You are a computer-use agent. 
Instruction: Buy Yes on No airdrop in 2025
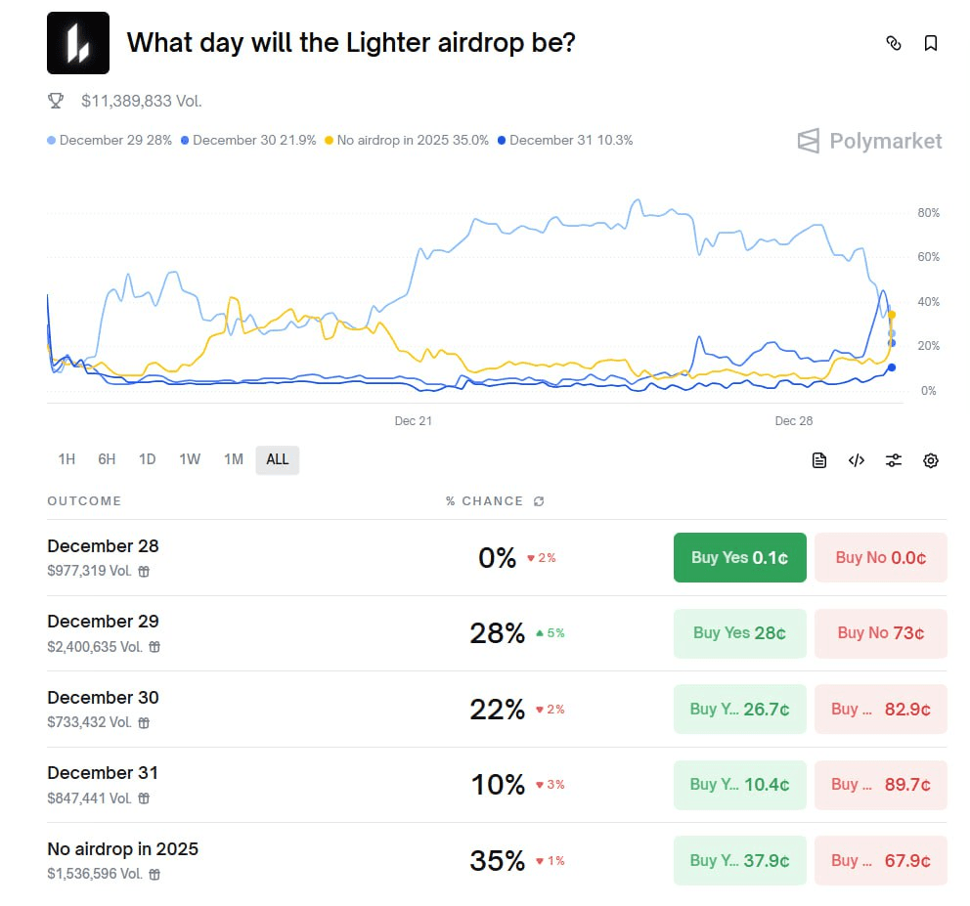click(739, 860)
